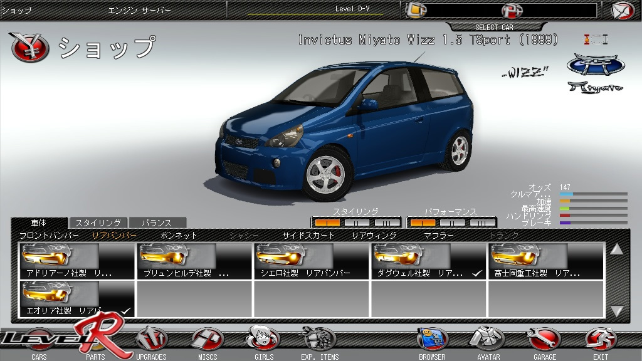This screenshot has width=642, height=361.
Task: Click the blue Wizz car preview
Action: click(x=344, y=130)
